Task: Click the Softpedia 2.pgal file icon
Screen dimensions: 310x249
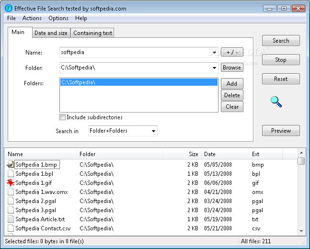Action: click(x=11, y=201)
